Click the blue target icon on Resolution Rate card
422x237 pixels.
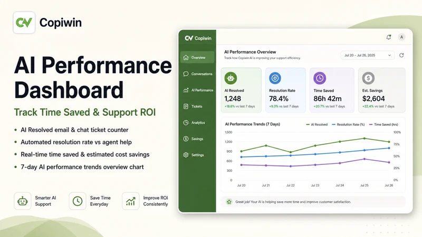point(275,78)
